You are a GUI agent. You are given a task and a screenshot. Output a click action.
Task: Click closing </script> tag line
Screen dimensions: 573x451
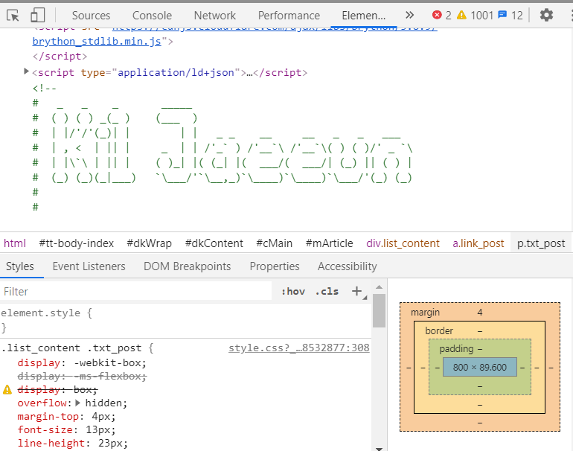[60, 57]
